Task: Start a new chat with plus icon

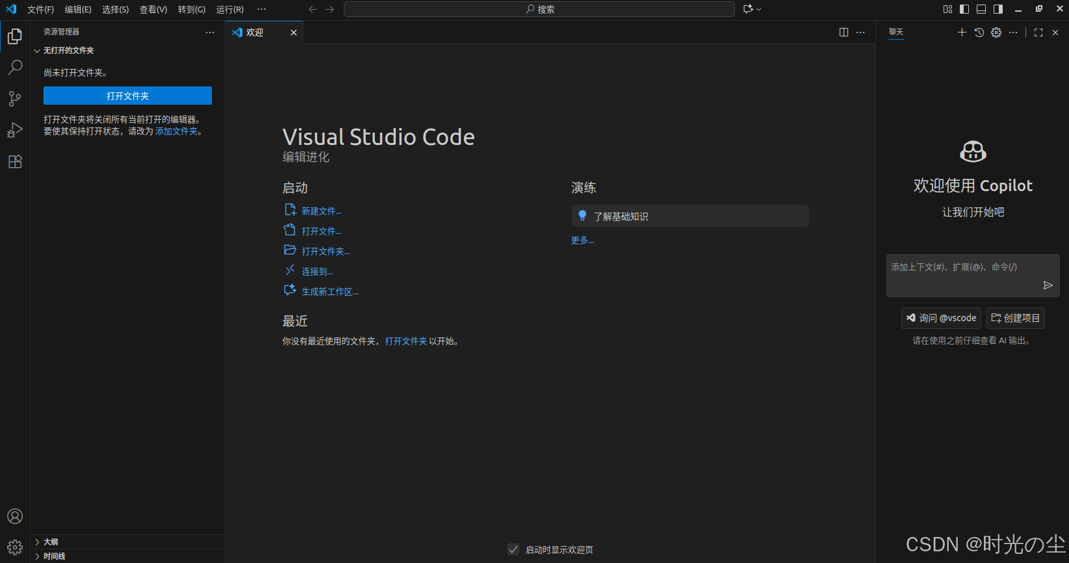Action: (962, 33)
